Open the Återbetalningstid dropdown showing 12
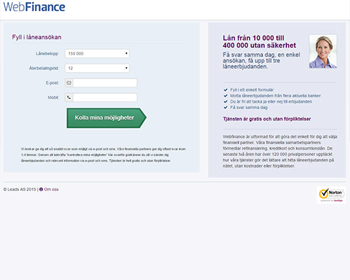This screenshot has height=280, width=350. tap(97, 68)
